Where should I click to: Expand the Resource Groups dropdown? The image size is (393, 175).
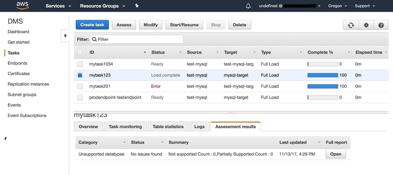(x=102, y=6)
